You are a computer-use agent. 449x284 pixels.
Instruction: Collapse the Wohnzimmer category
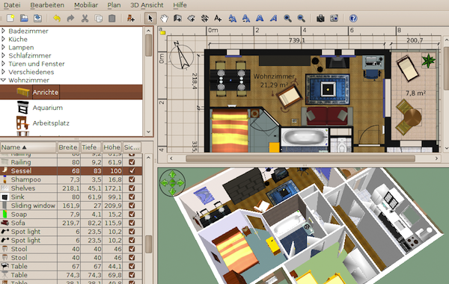pyautogui.click(x=4, y=80)
